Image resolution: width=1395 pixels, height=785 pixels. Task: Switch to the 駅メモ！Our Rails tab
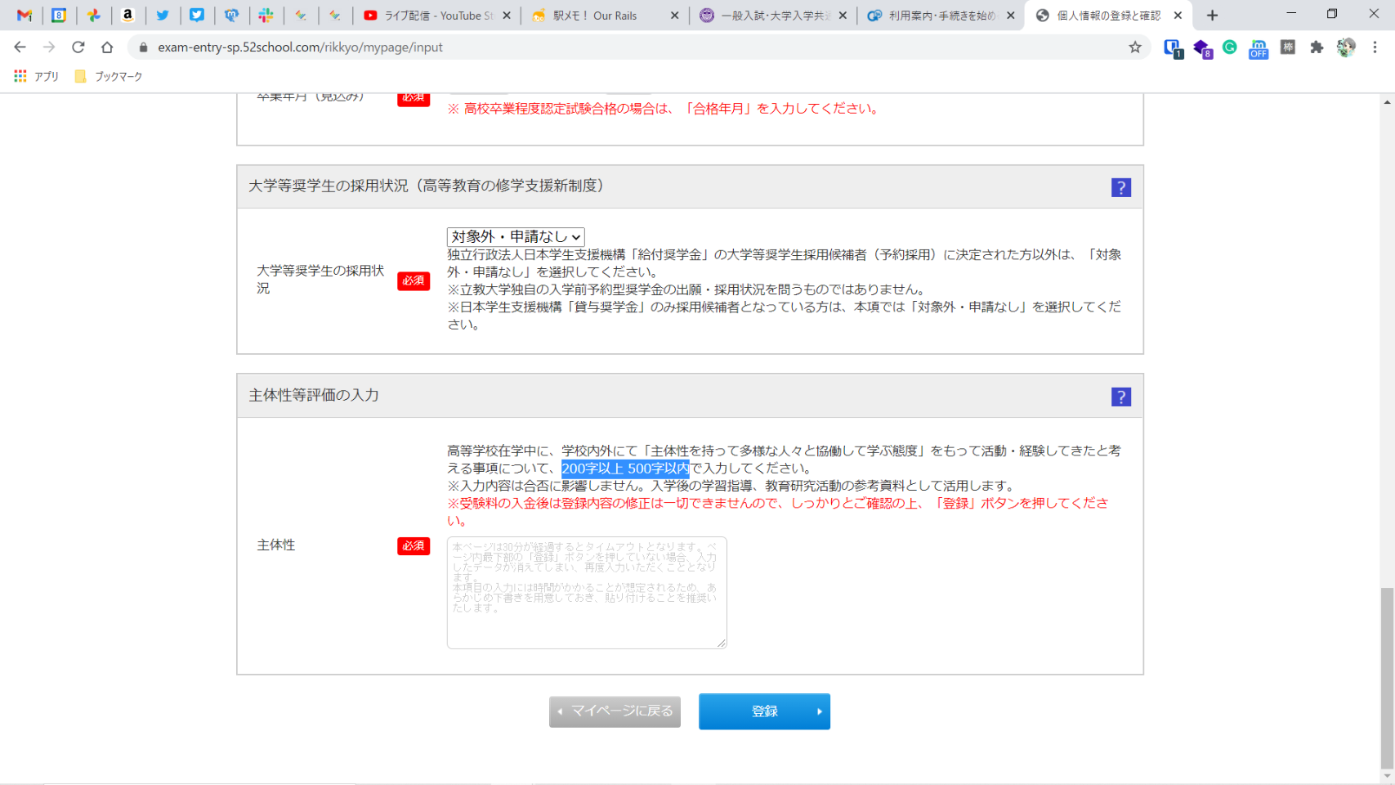[594, 16]
